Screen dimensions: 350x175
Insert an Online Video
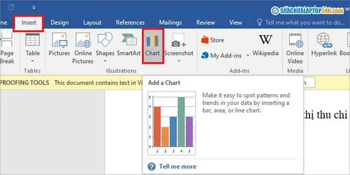point(295,49)
